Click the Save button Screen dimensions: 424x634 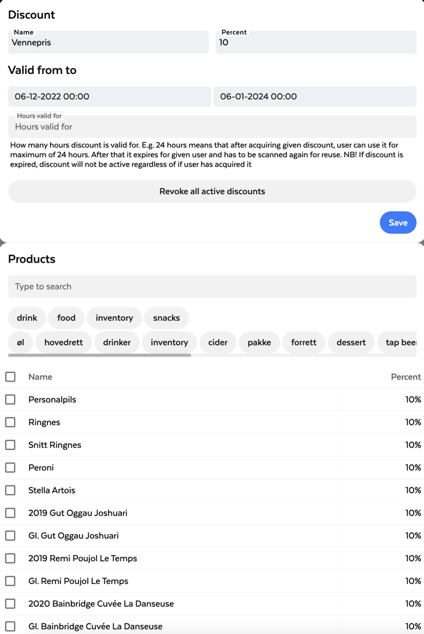397,223
